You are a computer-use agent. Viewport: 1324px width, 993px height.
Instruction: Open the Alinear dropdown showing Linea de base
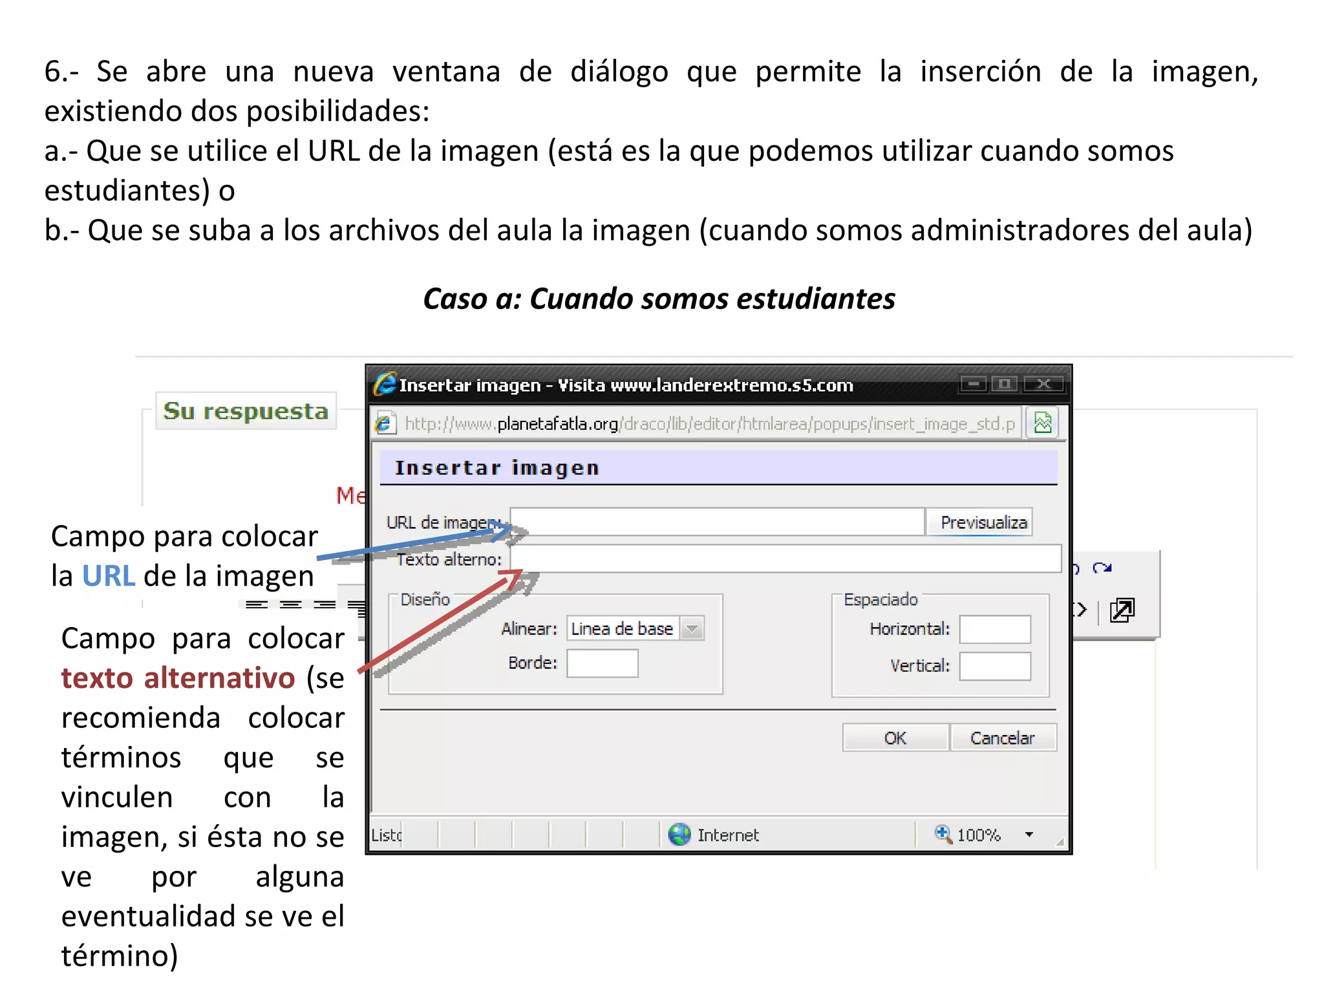[635, 628]
